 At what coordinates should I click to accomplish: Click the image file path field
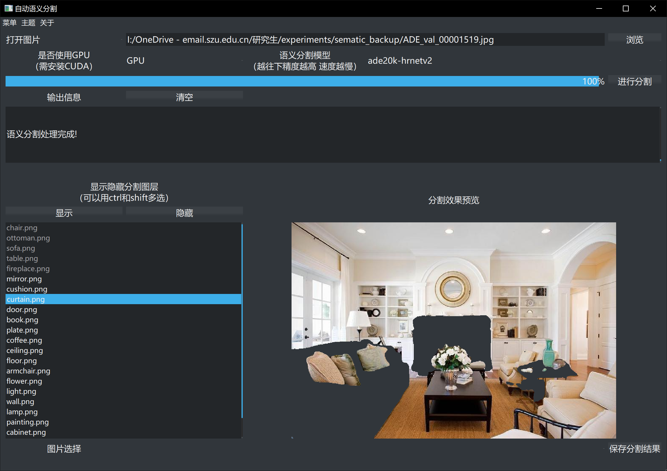click(x=365, y=39)
